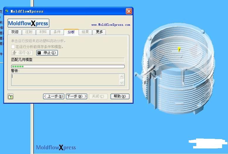
Task: Select the 分析 tab
Action: pyautogui.click(x=71, y=32)
